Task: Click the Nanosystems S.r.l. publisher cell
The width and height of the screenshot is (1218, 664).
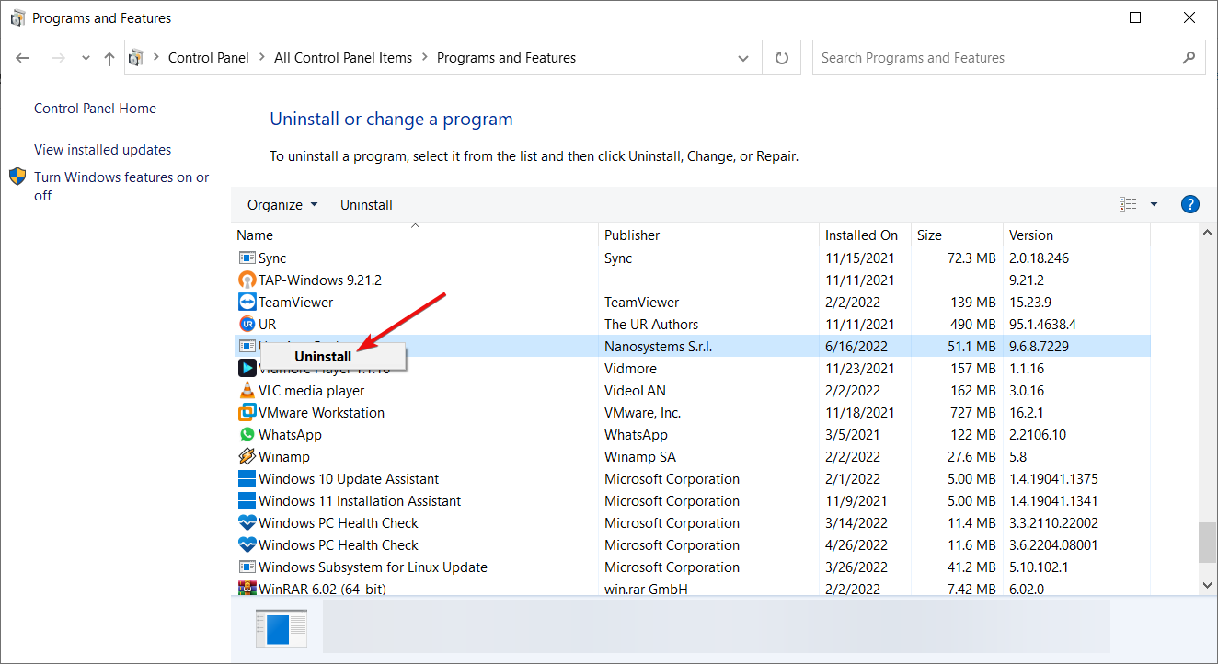Action: [x=658, y=347]
